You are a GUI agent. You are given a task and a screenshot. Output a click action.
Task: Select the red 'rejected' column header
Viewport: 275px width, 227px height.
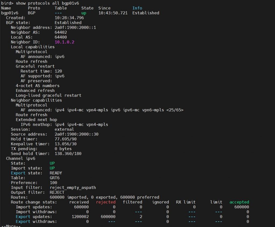[x=106, y=202]
